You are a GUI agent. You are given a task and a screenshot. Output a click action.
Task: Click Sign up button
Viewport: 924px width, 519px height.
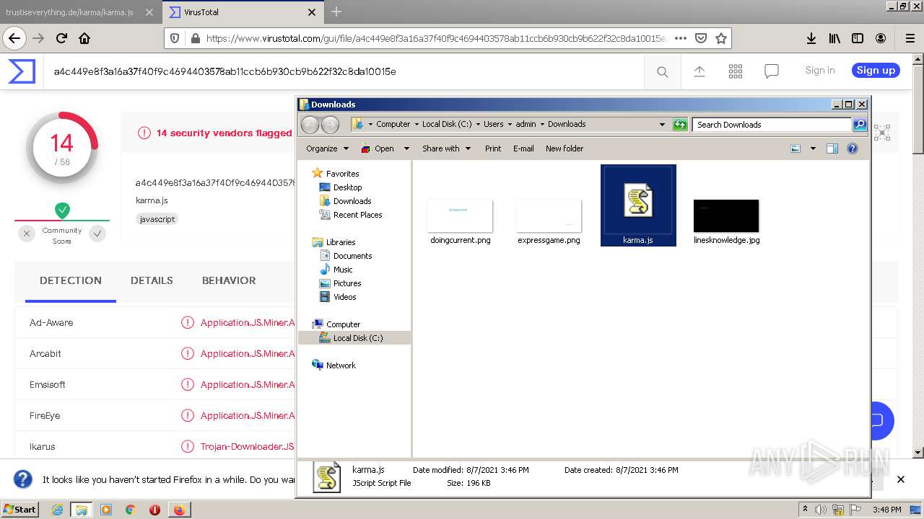(x=876, y=70)
